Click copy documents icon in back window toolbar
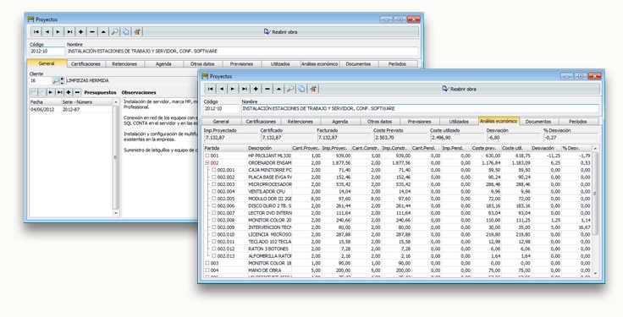Viewport: 623px width, 317px height. coord(125,32)
